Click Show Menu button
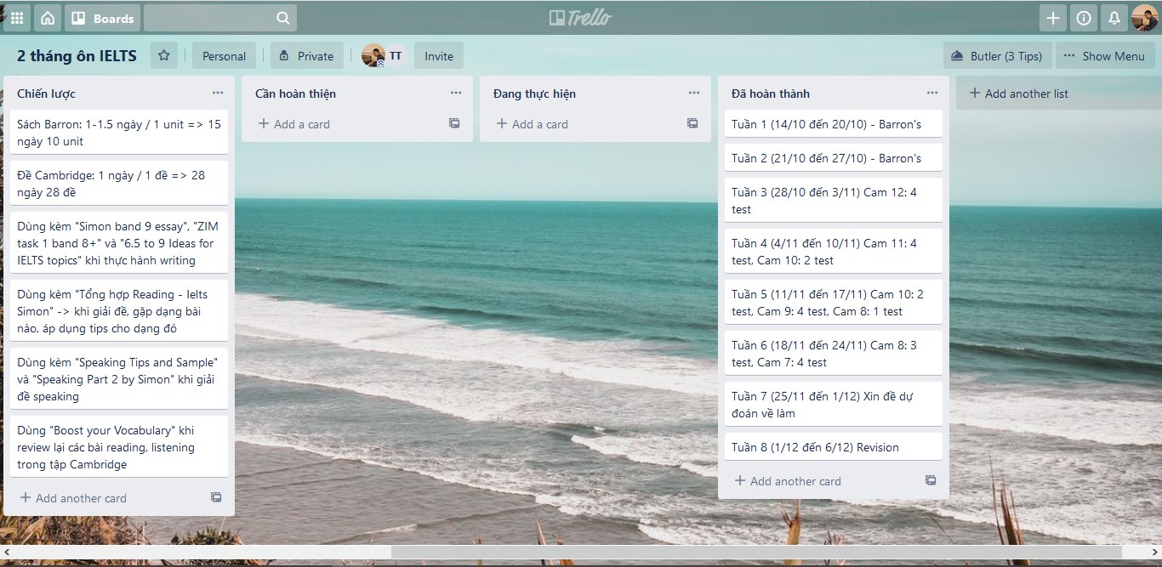 click(x=1104, y=56)
